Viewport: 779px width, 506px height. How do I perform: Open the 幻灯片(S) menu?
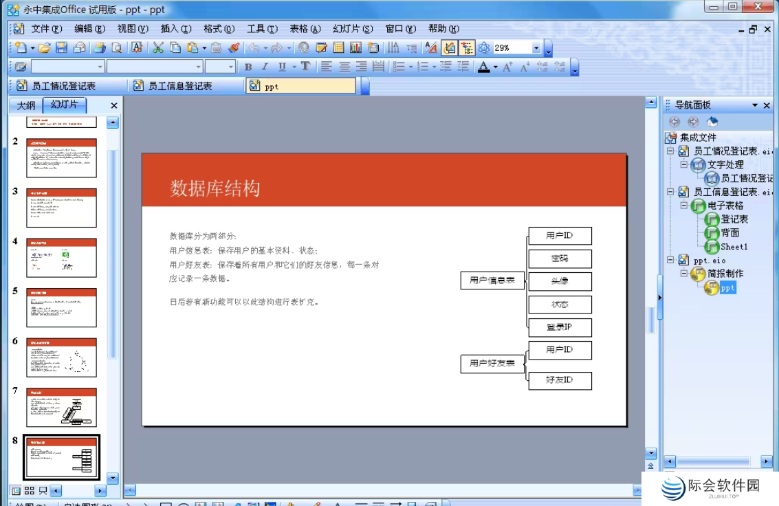tap(353, 29)
